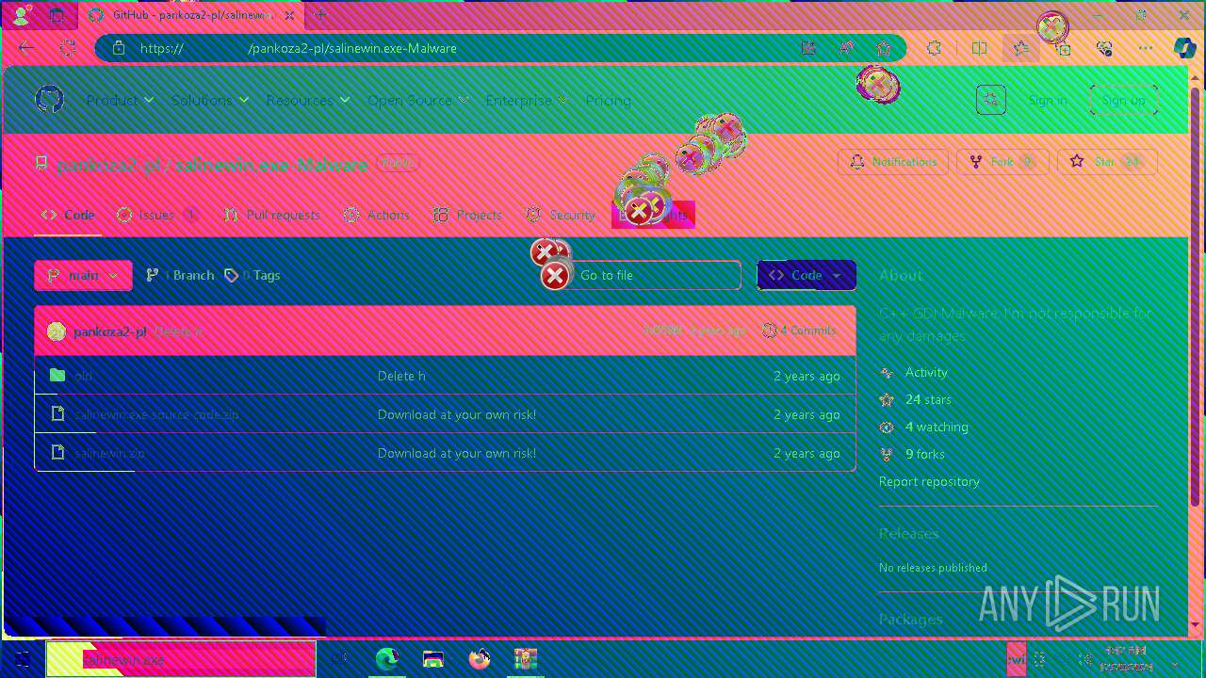The image size is (1206, 678).
Task: View the 1 Branch link
Action: 180,275
